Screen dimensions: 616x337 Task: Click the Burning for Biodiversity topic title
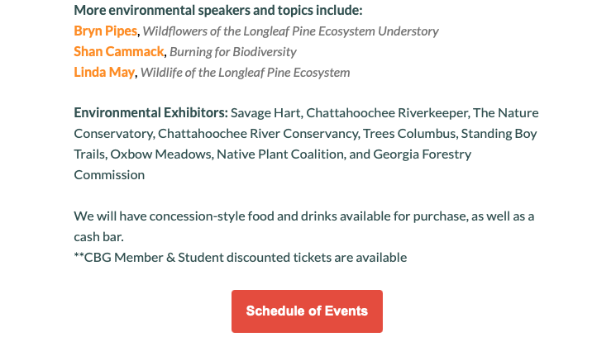point(233,52)
